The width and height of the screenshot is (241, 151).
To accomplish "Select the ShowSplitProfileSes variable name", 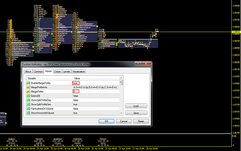I will (x=41, y=105).
